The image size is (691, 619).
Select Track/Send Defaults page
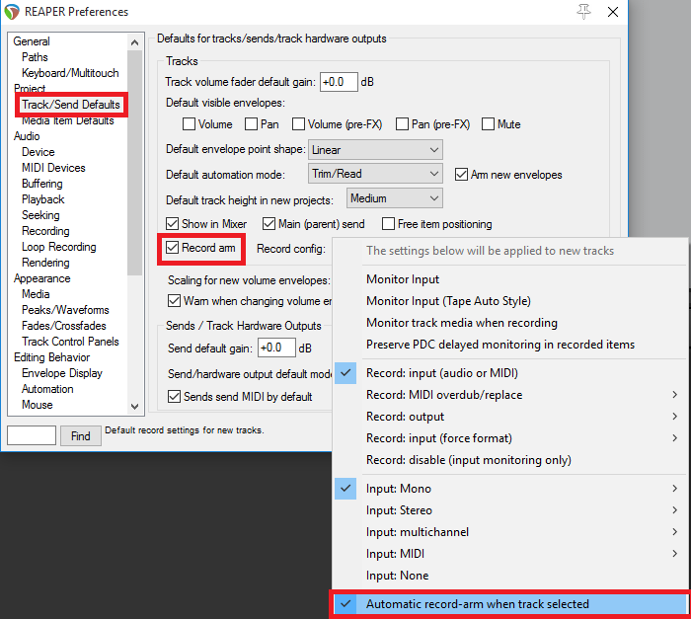pyautogui.click(x=71, y=105)
